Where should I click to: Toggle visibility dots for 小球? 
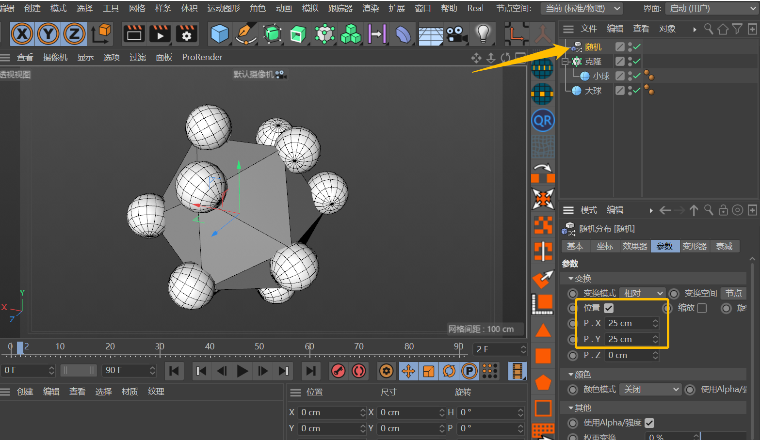tap(630, 76)
